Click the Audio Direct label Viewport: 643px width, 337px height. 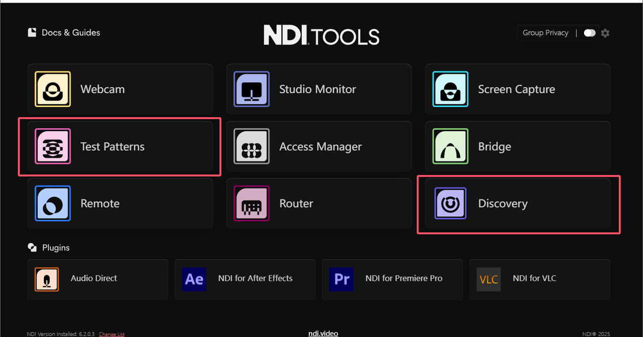coord(94,278)
